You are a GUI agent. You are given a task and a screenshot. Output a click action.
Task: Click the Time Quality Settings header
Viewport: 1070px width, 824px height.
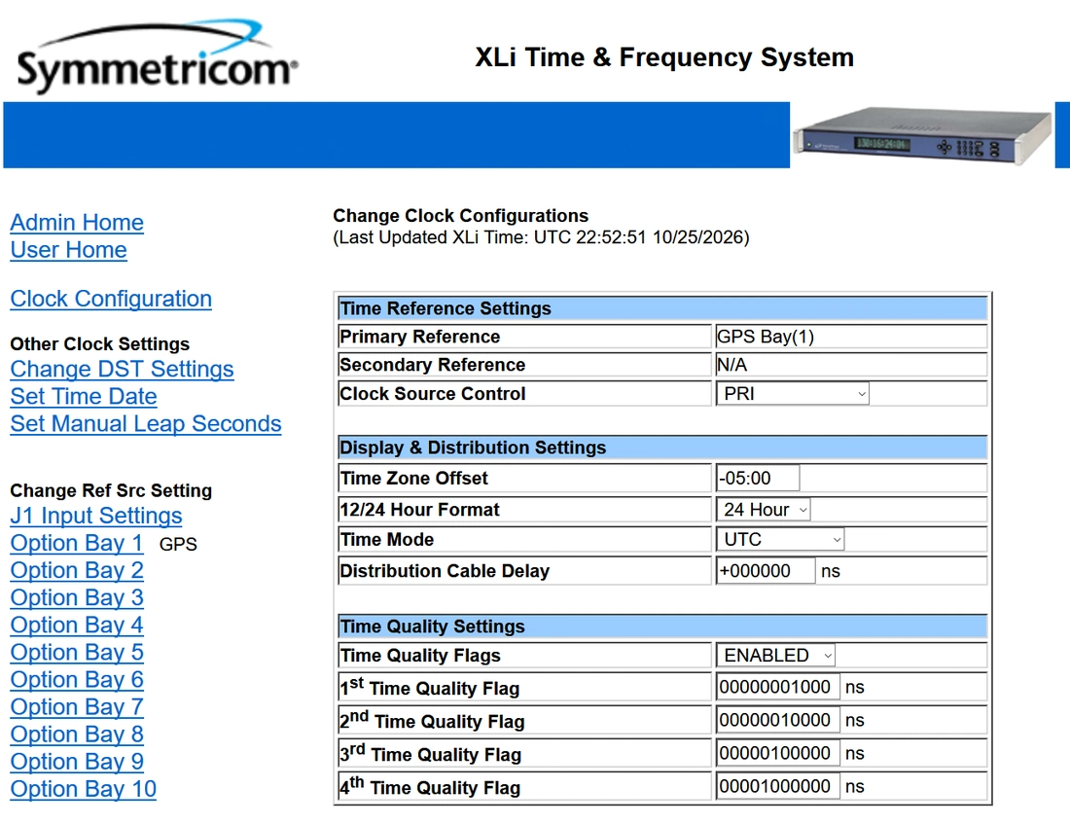coord(662,627)
